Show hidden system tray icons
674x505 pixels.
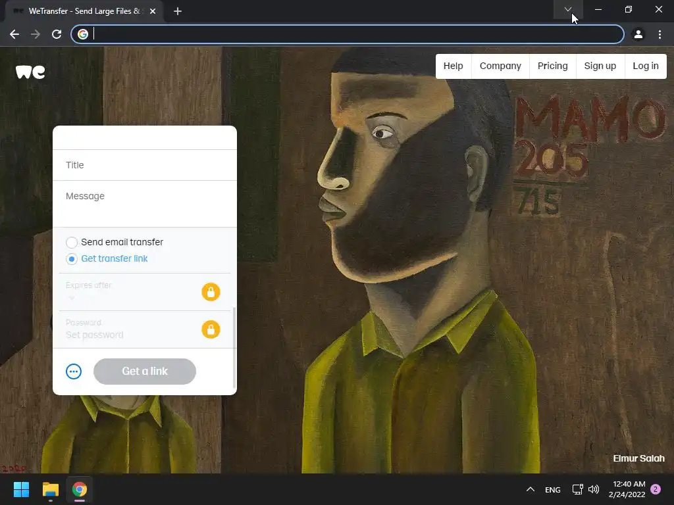[x=531, y=489]
